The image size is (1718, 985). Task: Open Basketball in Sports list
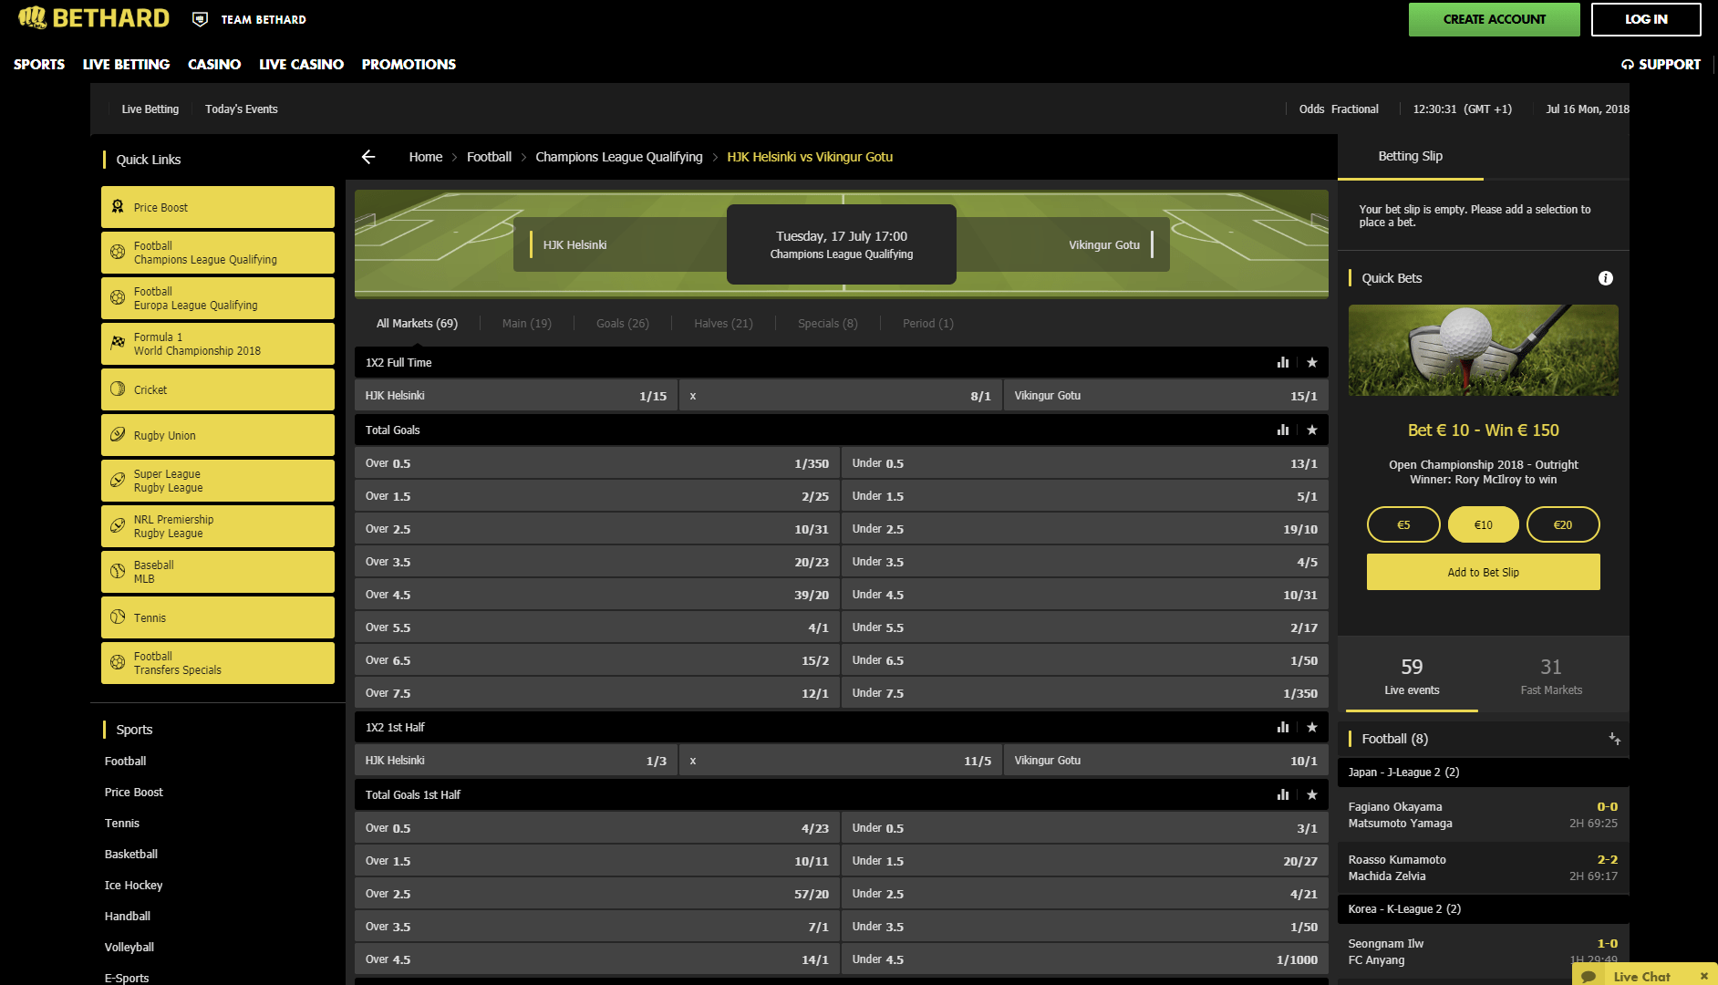(x=130, y=855)
